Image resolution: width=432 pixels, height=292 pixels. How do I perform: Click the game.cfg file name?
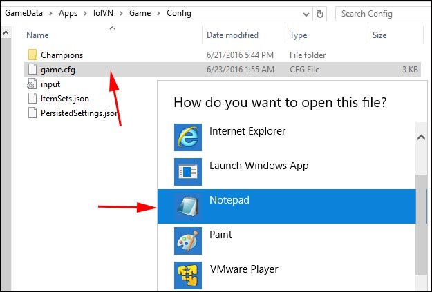(x=58, y=70)
